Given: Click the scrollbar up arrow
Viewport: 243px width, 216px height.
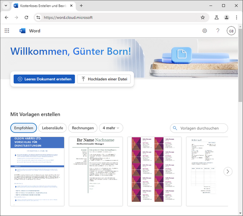Looking at the screenshot, I should pyautogui.click(x=240, y=26).
